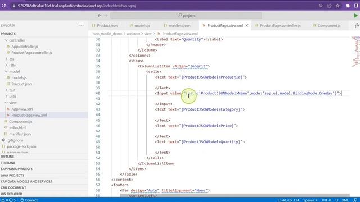Image resolution: width=360 pixels, height=202 pixels.
Task: Click the Connect status bar item
Action: [29, 200]
